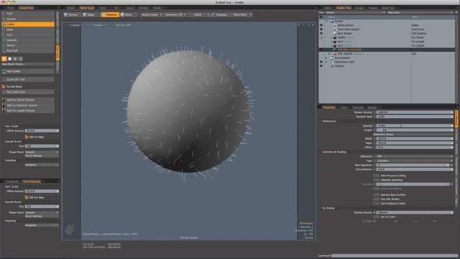Select the Comb hair tool

28,24
